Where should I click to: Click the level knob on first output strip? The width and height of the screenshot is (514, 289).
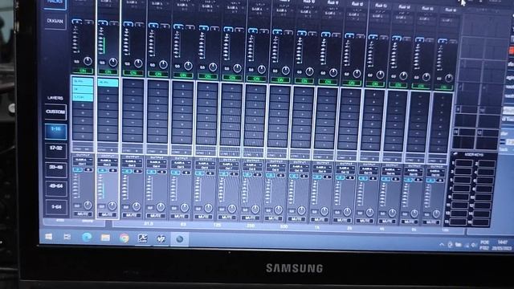point(88,206)
